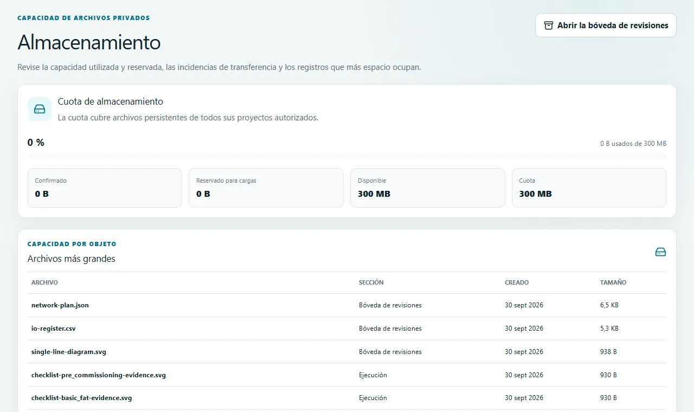
Task: Click the 0 B usados de 300 MB text
Action: [633, 144]
